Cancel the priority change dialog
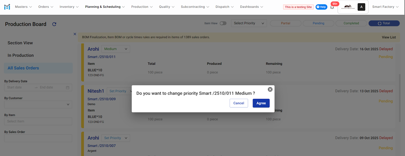The width and height of the screenshot is (405, 156). click(x=238, y=103)
